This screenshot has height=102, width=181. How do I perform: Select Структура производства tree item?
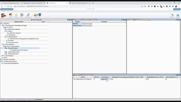pos(11,63)
